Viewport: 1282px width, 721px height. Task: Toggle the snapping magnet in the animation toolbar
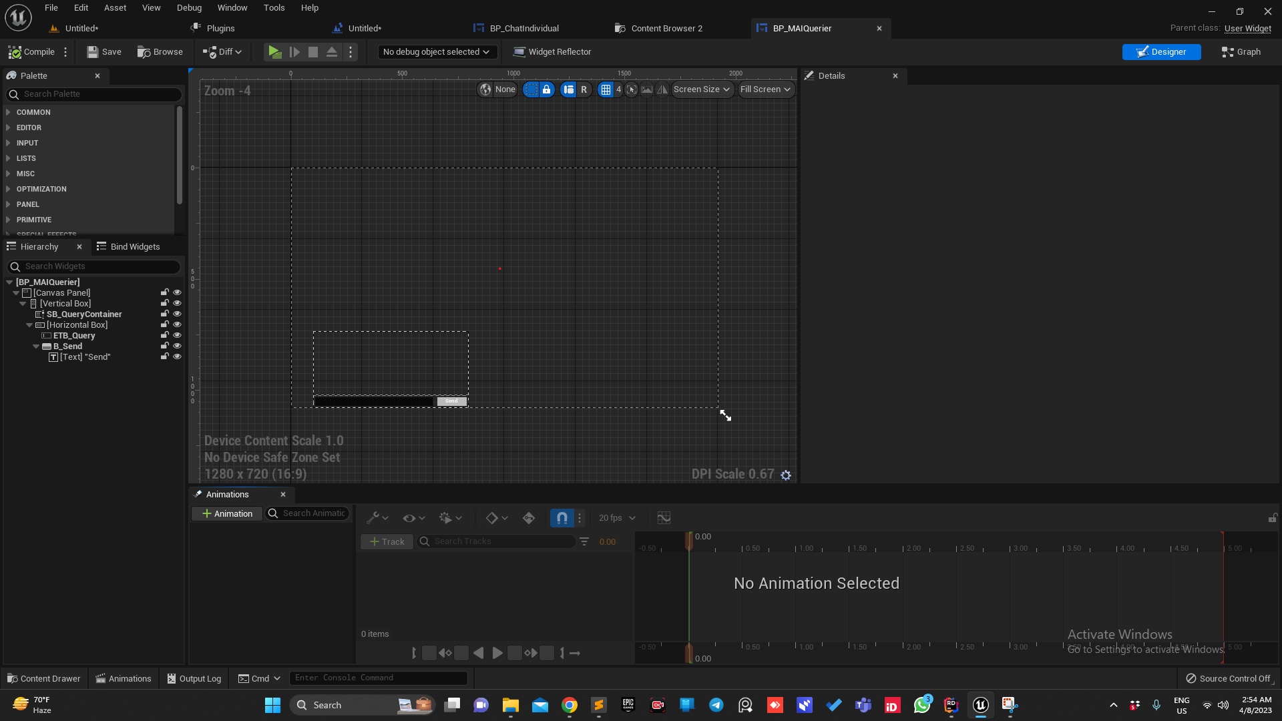click(x=562, y=518)
